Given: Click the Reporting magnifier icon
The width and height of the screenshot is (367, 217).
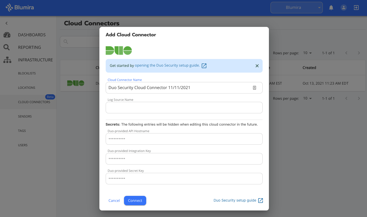Looking at the screenshot, I should click(x=7, y=47).
